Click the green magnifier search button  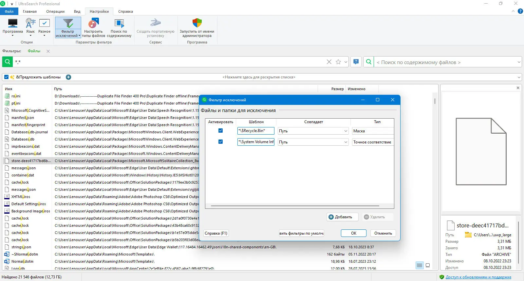point(8,62)
